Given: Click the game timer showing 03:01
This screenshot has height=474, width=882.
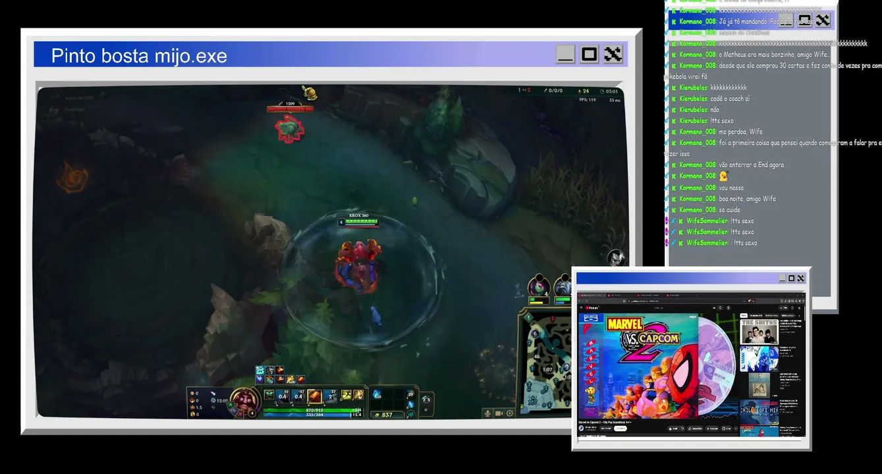Looking at the screenshot, I should (x=611, y=92).
